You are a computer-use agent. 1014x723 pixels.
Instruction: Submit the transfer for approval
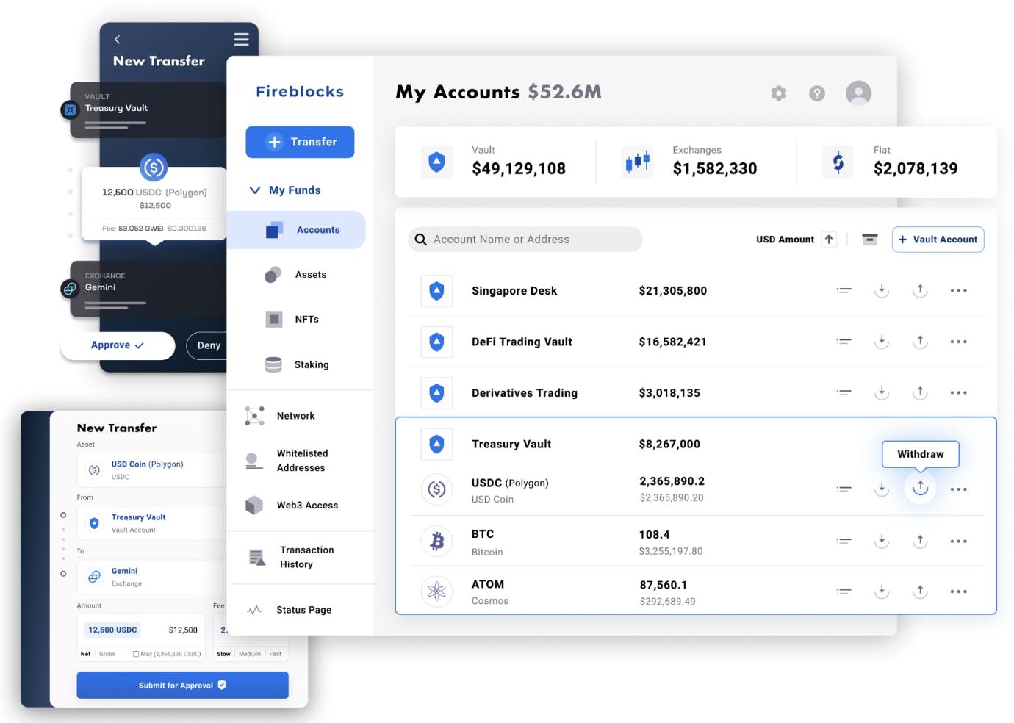pyautogui.click(x=182, y=686)
